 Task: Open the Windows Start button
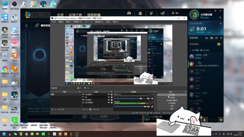tap(4, 134)
